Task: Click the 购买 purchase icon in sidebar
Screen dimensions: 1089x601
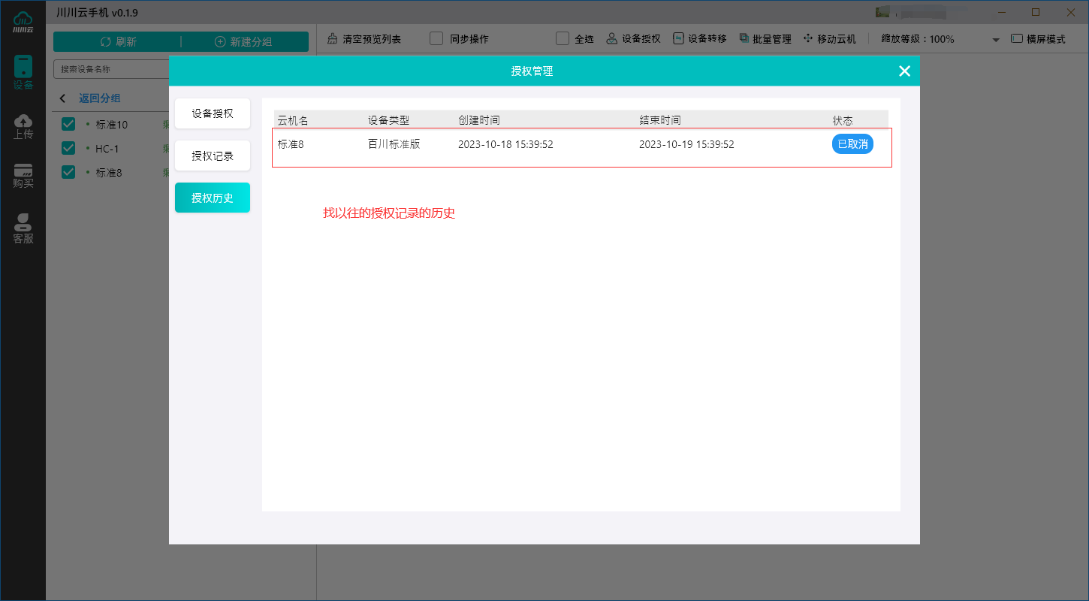Action: click(x=23, y=174)
